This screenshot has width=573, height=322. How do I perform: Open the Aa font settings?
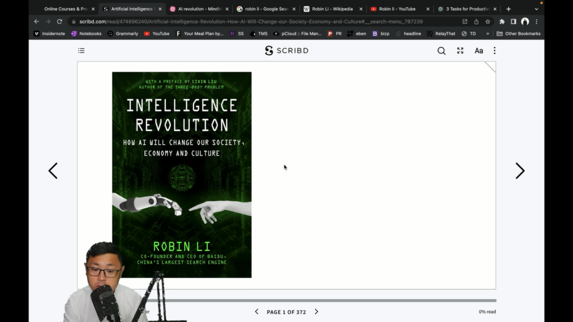click(x=479, y=51)
